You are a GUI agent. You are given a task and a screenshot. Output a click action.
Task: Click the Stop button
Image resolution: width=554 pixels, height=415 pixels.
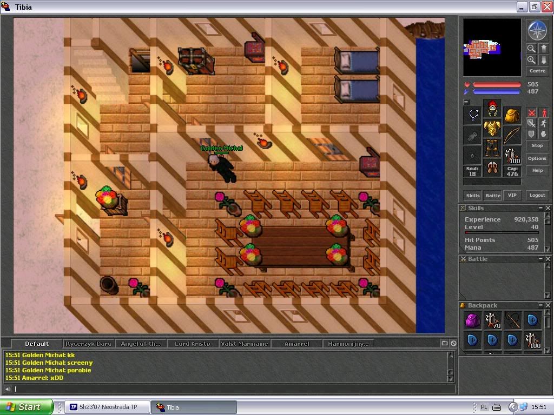tap(537, 145)
